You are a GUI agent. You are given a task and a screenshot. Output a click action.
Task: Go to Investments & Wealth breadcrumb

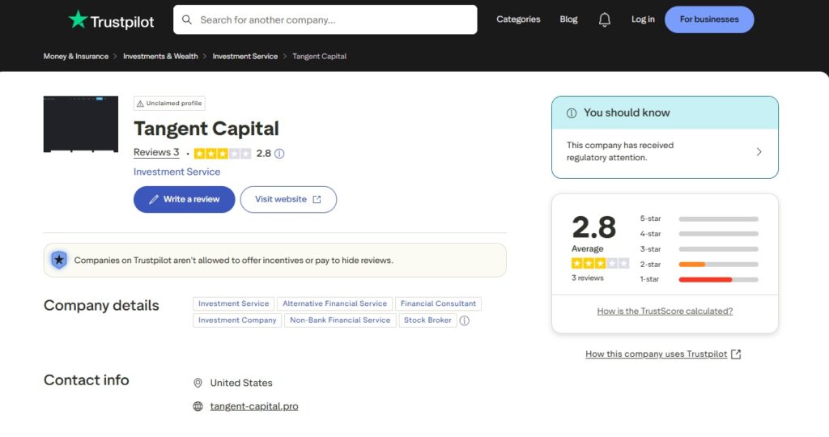(160, 57)
